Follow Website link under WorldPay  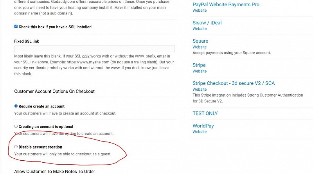(200, 132)
